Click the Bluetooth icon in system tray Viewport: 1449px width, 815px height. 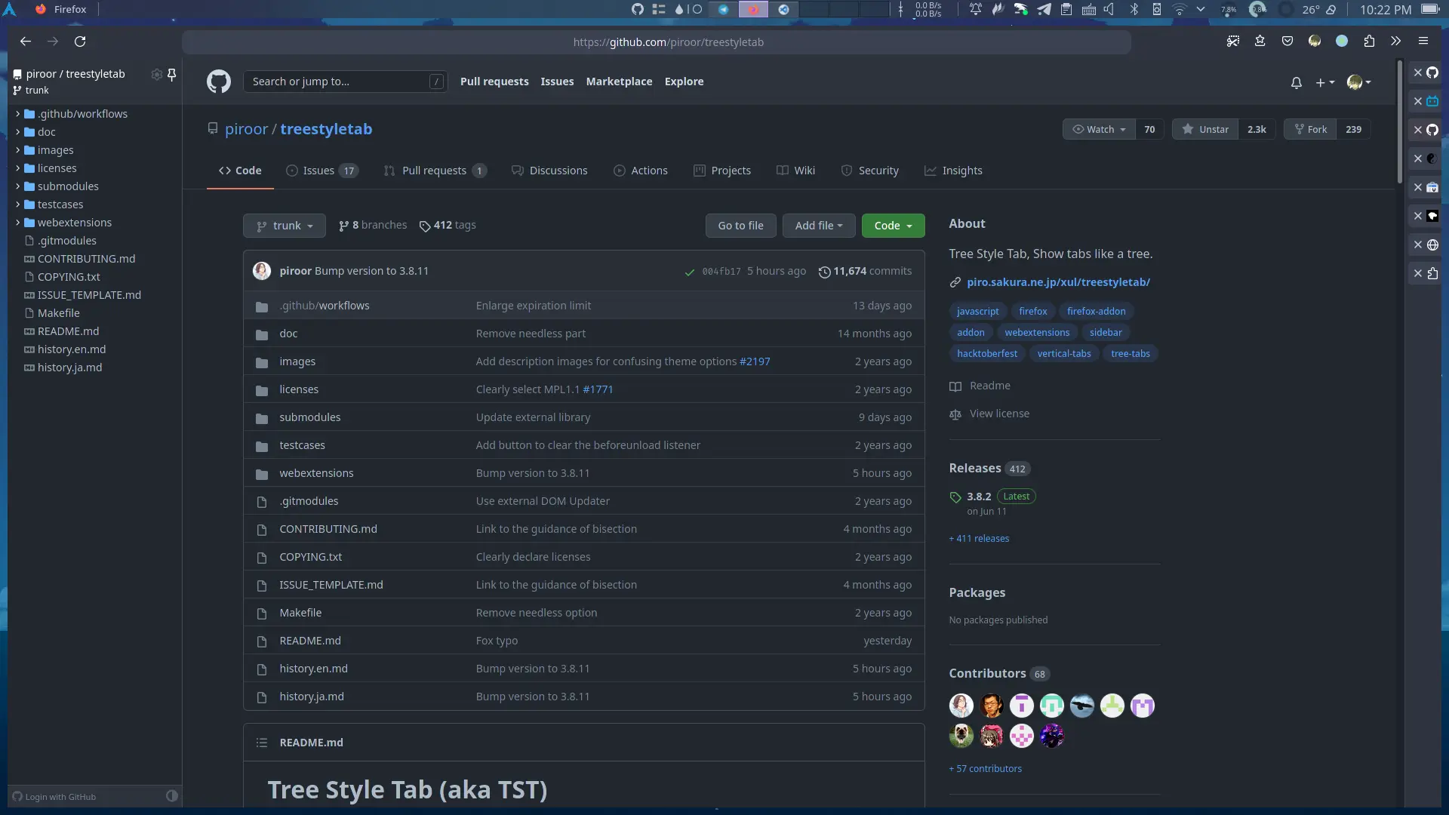click(x=1134, y=10)
